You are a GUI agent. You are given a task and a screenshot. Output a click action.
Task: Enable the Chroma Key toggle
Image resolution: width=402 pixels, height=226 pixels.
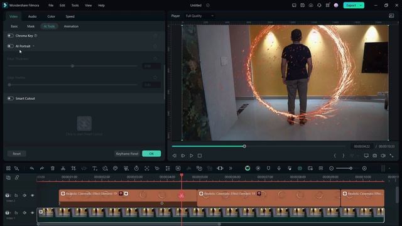(x=10, y=36)
